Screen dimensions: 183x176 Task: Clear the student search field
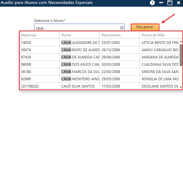pos(122,28)
